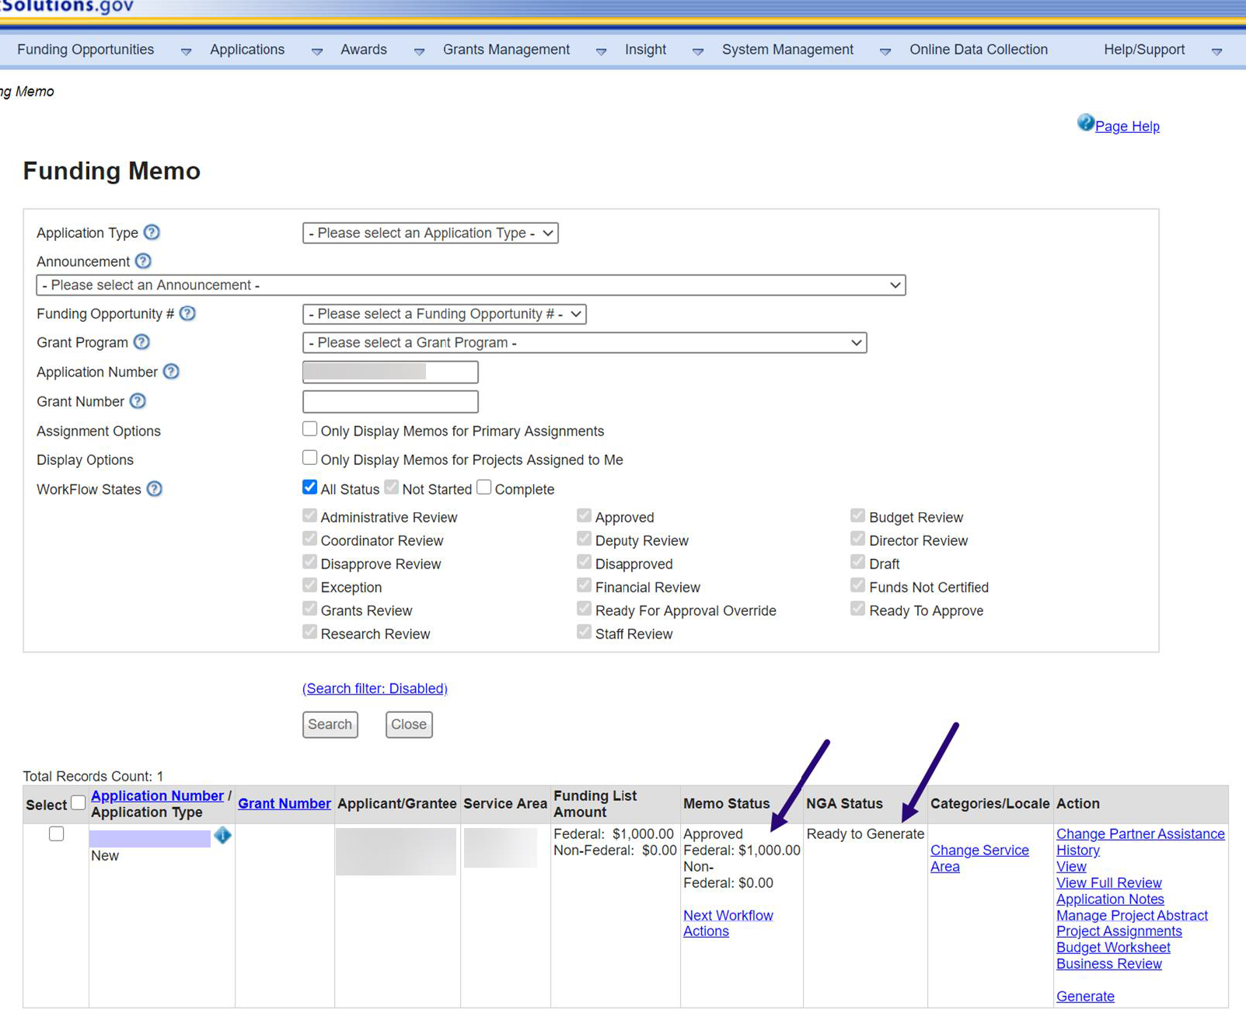Click the Grant Number help icon
This screenshot has height=1024, width=1246.
(x=138, y=401)
